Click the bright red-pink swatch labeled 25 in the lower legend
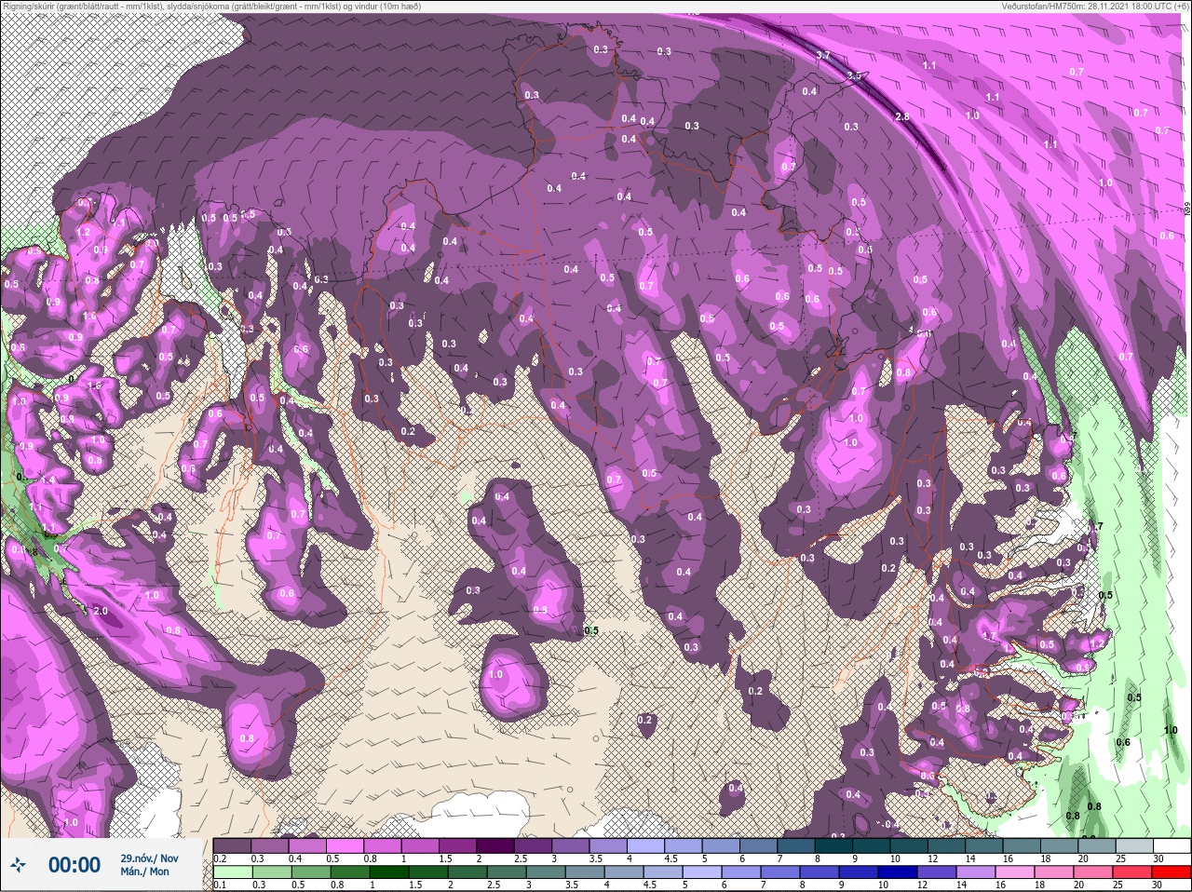This screenshot has height=892, width=1192. click(1131, 872)
